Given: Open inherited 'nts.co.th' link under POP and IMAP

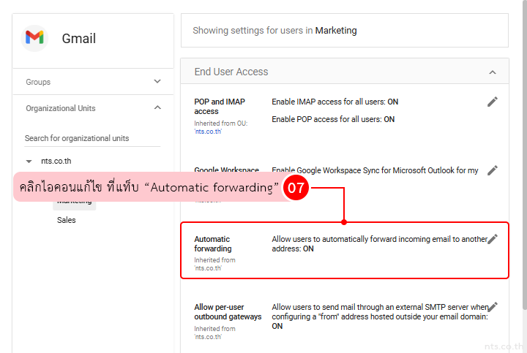Looking at the screenshot, I should 208,132.
